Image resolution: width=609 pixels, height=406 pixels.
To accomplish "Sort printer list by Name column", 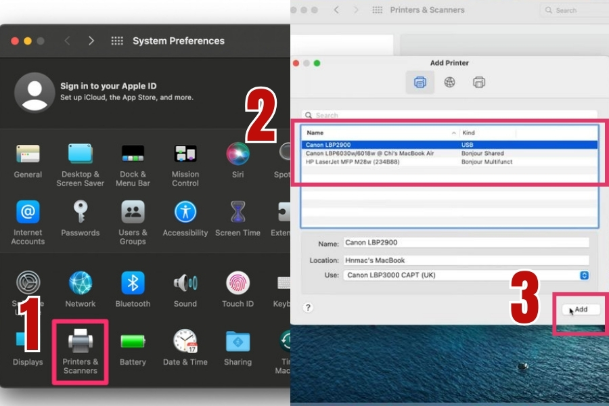I will [380, 133].
